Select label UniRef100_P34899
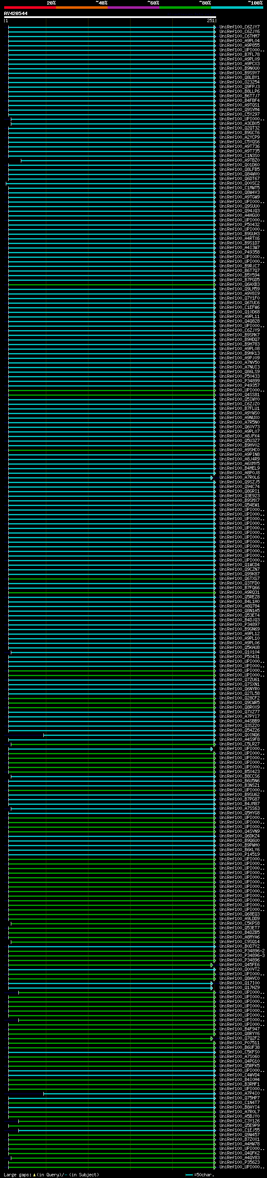This screenshot has height=1178, width=267. point(239,381)
